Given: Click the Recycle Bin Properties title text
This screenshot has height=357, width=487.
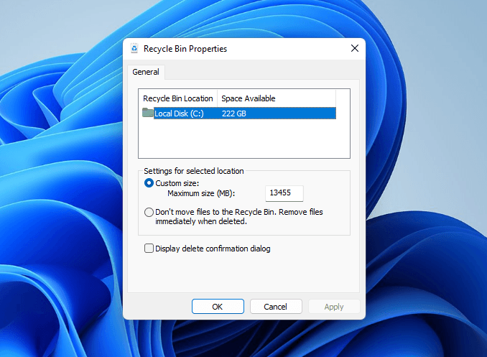Looking at the screenshot, I should click(185, 49).
